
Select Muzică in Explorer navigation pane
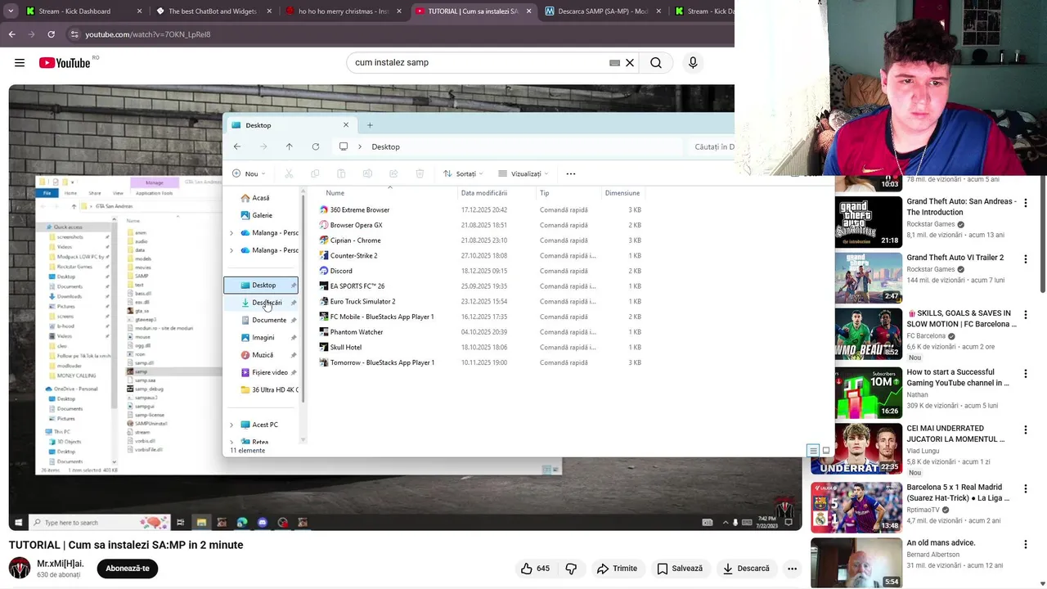click(x=263, y=355)
